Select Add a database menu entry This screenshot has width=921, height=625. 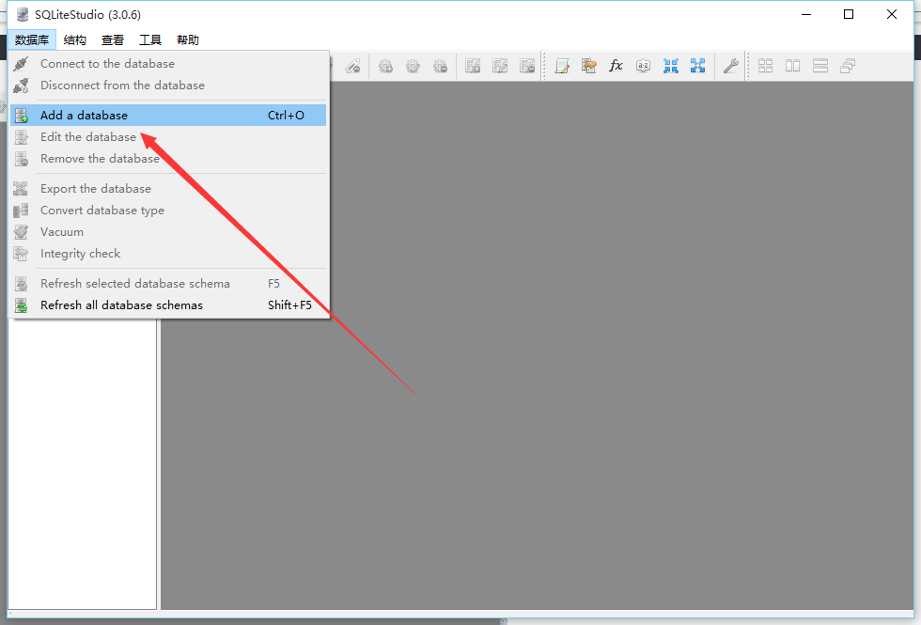pos(168,115)
